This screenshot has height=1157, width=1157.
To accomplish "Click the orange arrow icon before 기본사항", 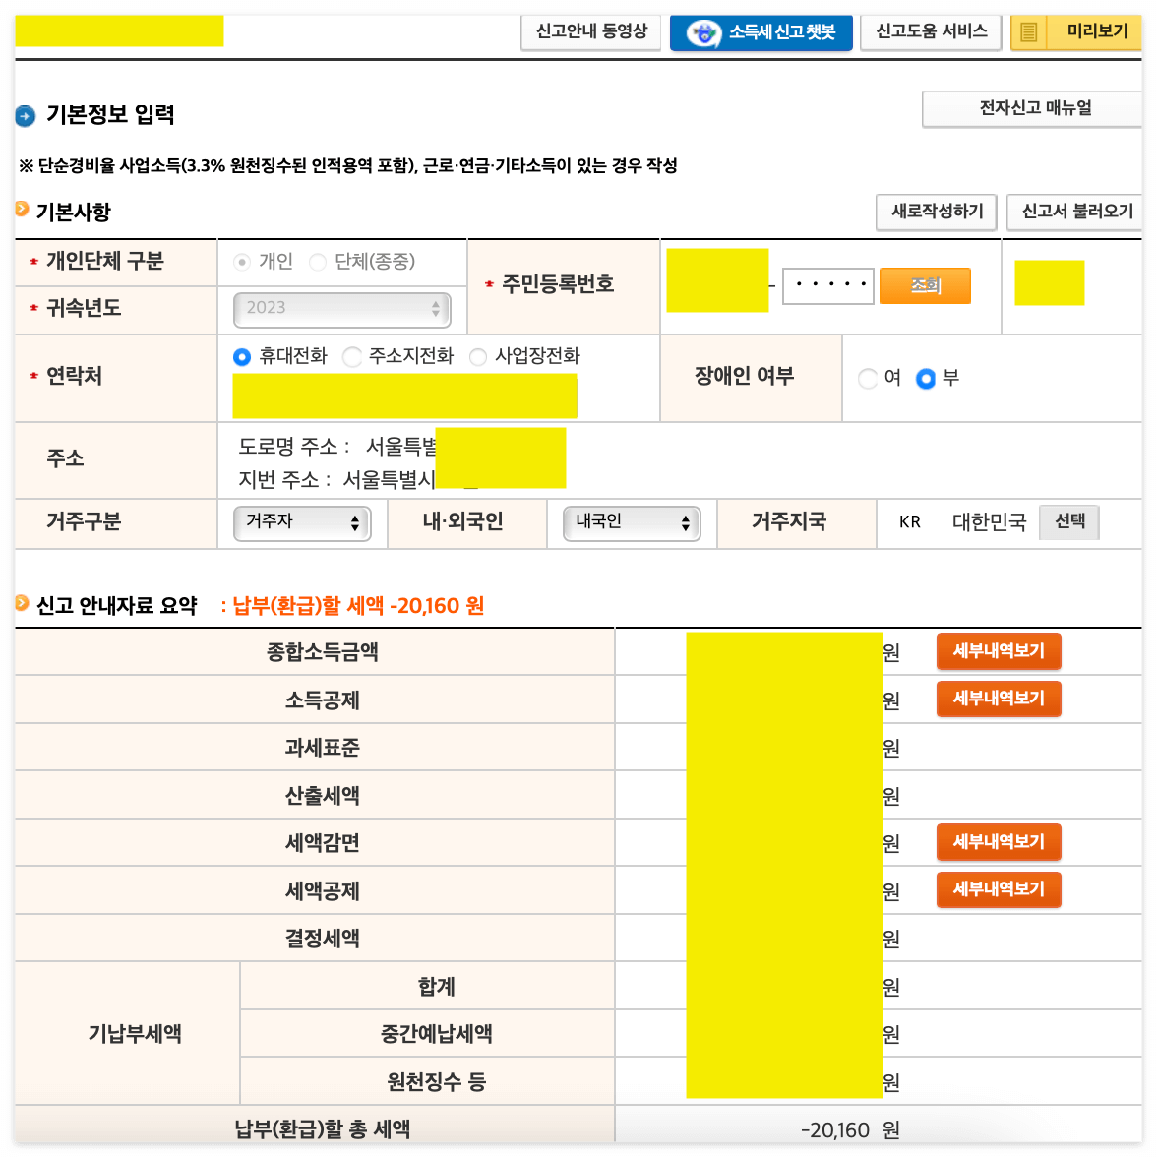I will tap(22, 209).
